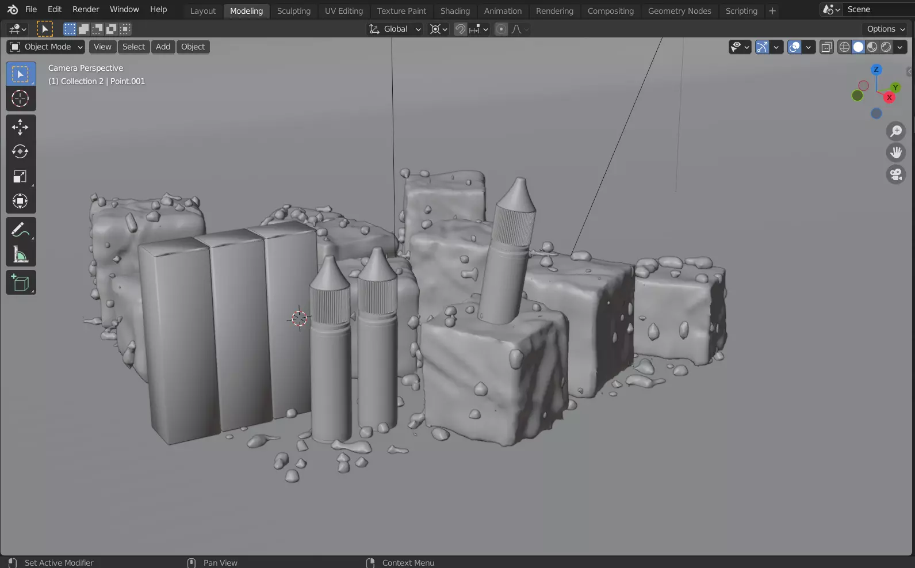Viewport: 915px width, 568px height.
Task: Click the zoom magnifier viewport icon
Action: tap(896, 131)
